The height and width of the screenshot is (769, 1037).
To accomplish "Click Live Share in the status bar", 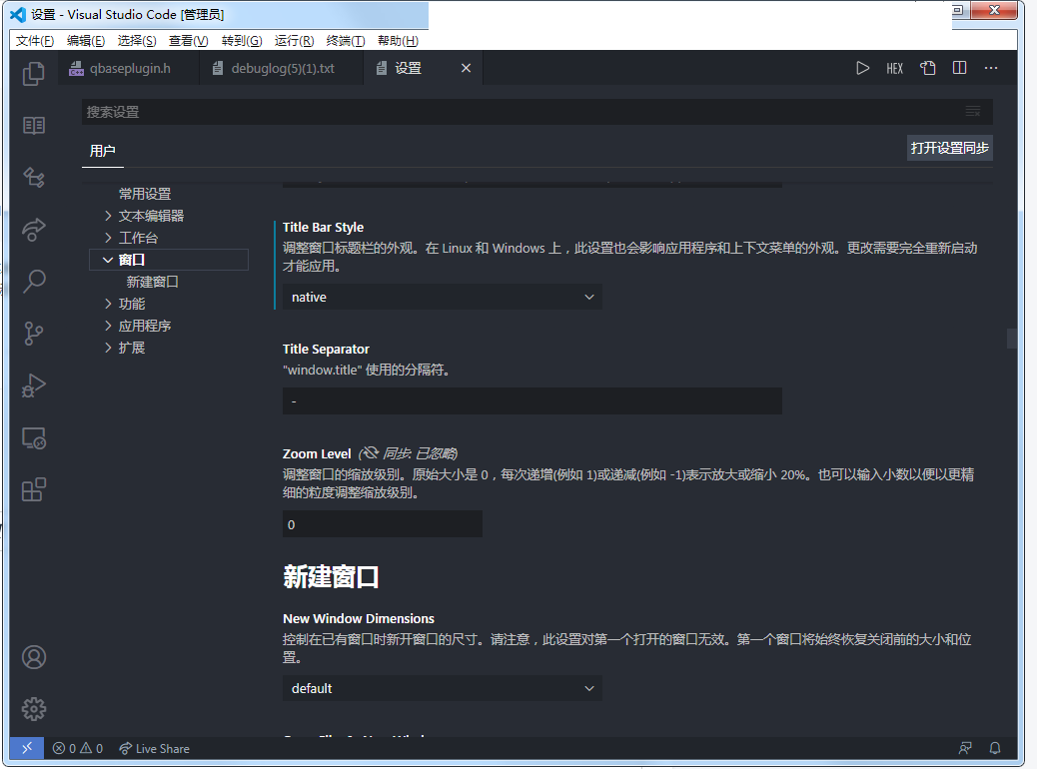I will tap(154, 748).
